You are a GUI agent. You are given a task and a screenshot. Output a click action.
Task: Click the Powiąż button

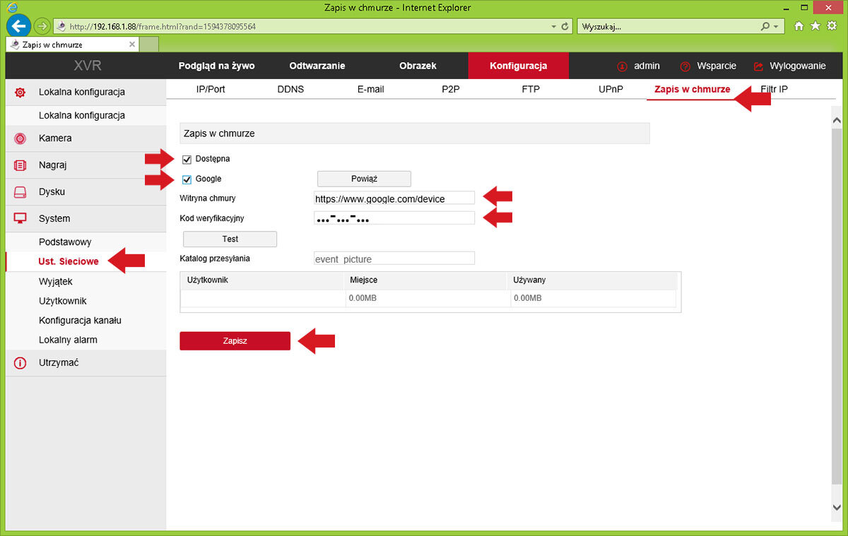coord(364,179)
